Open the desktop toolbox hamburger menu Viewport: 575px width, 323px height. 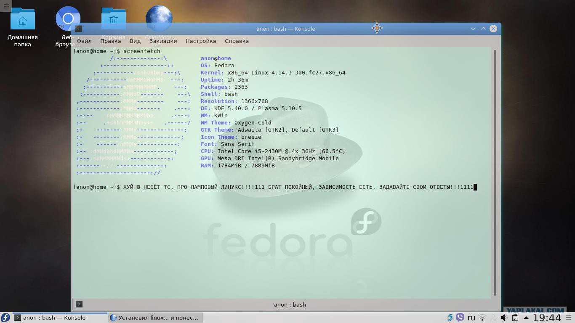tap(6, 6)
